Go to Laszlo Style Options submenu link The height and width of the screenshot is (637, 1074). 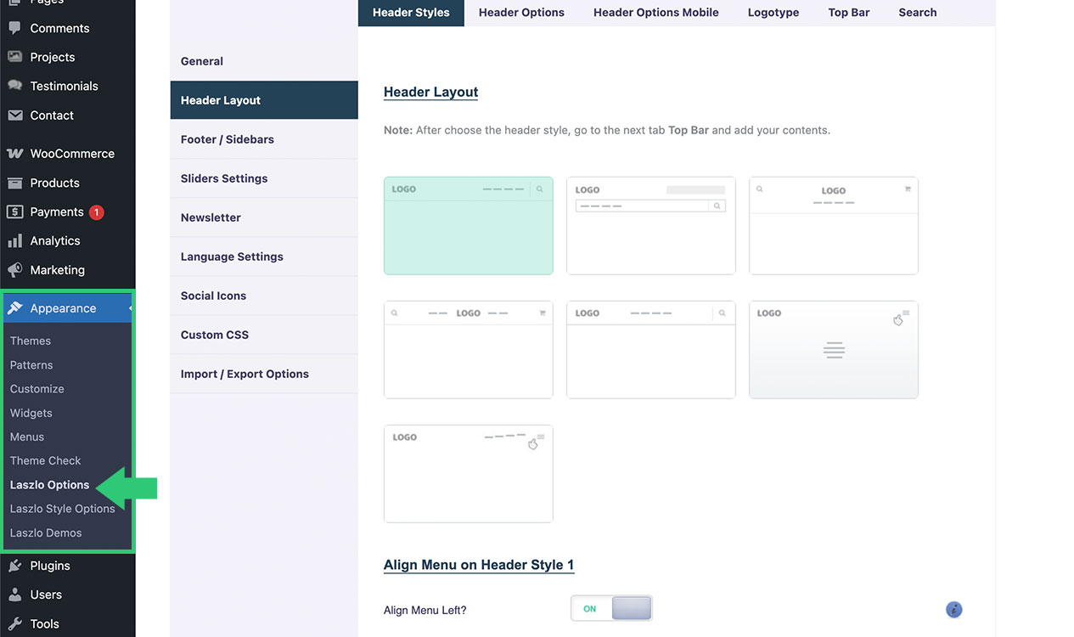click(x=62, y=509)
